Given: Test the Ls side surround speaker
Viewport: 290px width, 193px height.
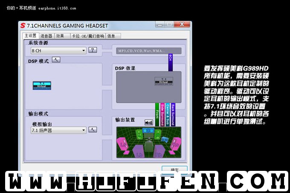Looking at the screenshot, I should pos(123,144).
